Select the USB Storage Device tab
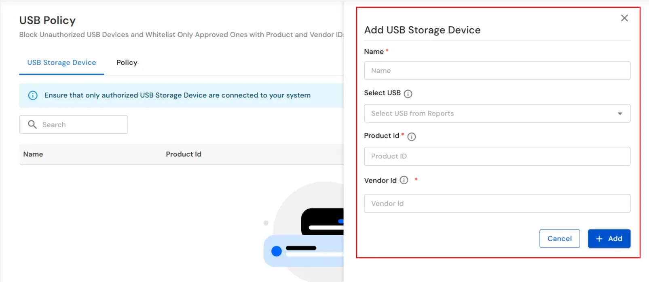 click(61, 63)
